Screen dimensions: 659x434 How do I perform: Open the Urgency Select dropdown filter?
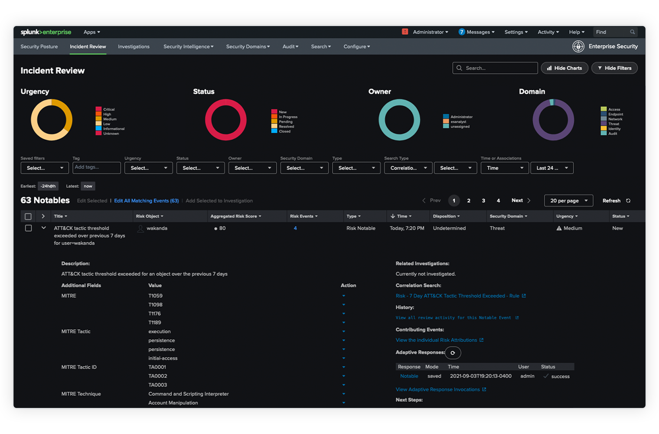tap(148, 168)
